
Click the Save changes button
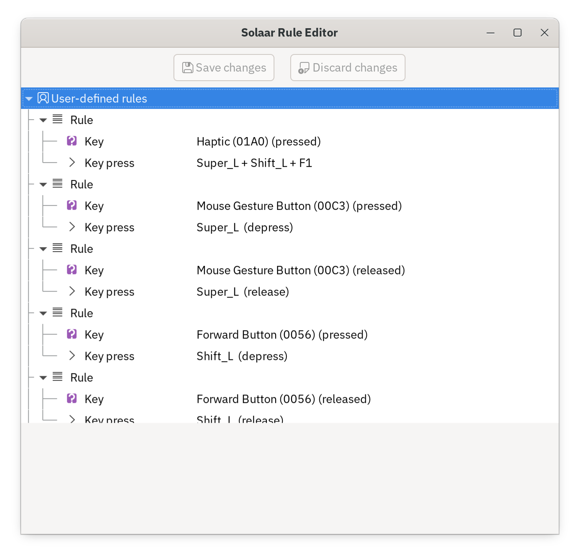pos(224,68)
